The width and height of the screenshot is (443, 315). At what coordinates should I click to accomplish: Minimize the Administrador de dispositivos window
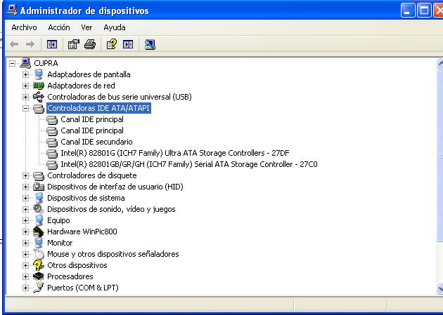(x=408, y=11)
